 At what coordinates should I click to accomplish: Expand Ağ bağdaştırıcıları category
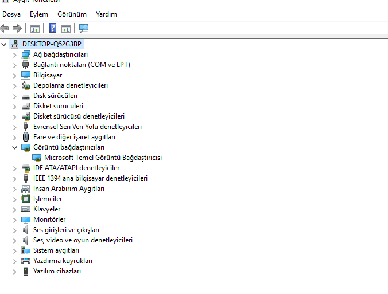[x=14, y=55]
